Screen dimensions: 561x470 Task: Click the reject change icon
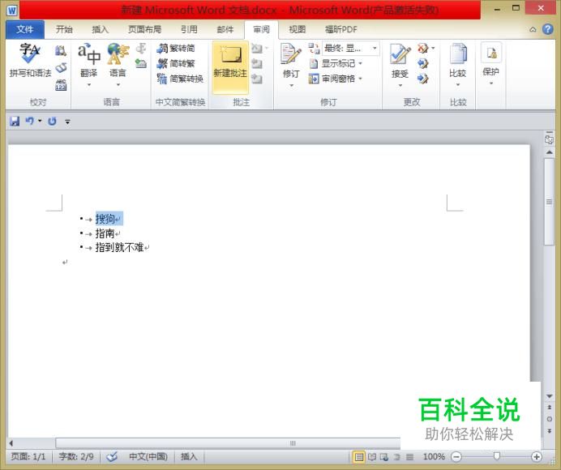coord(422,49)
